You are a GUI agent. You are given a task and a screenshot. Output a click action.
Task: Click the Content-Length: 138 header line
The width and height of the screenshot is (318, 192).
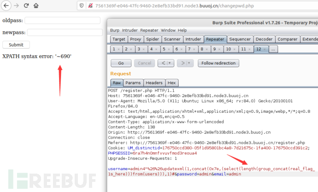pos(131,127)
